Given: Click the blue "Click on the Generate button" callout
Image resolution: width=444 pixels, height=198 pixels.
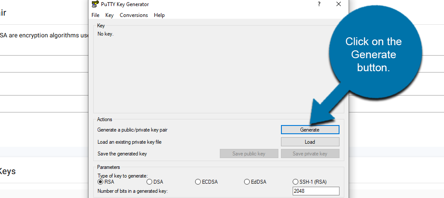Looking at the screenshot, I should click(x=373, y=54).
